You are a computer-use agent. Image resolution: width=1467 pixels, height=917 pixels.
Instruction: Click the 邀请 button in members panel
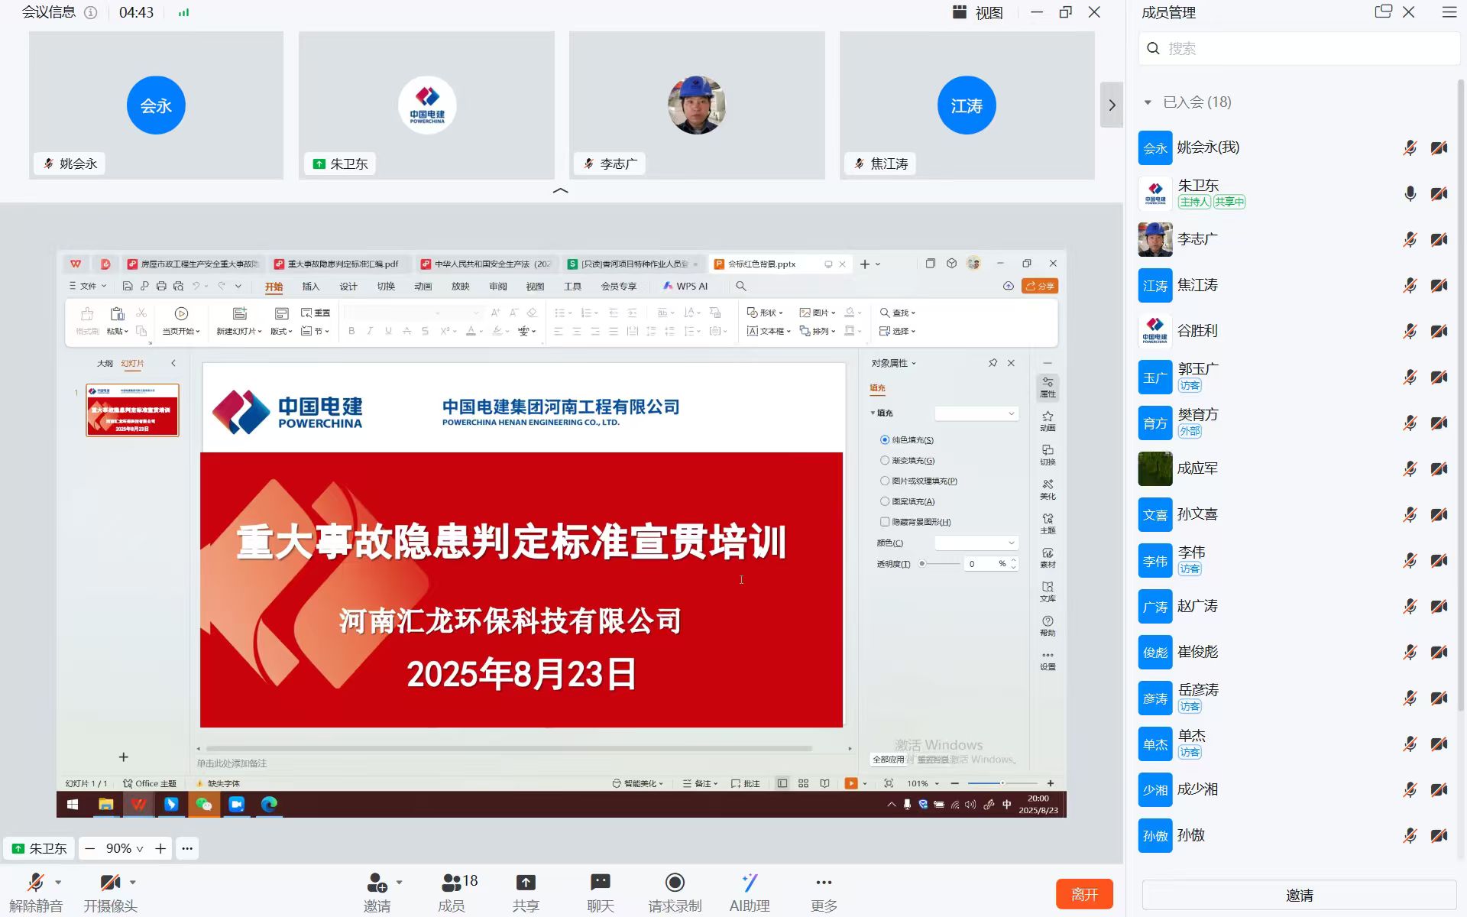click(1299, 895)
